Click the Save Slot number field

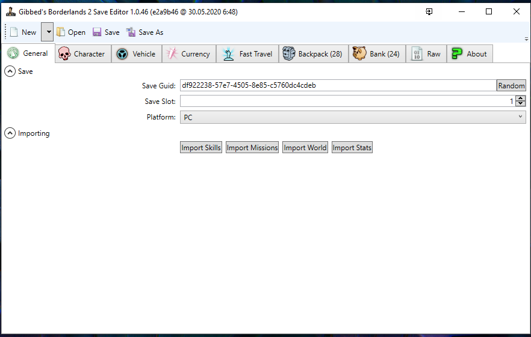click(348, 101)
